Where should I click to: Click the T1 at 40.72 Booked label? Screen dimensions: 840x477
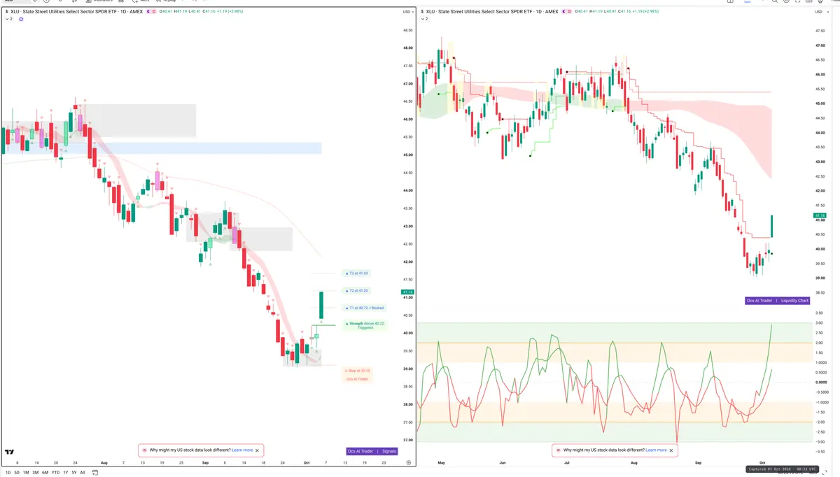click(365, 308)
